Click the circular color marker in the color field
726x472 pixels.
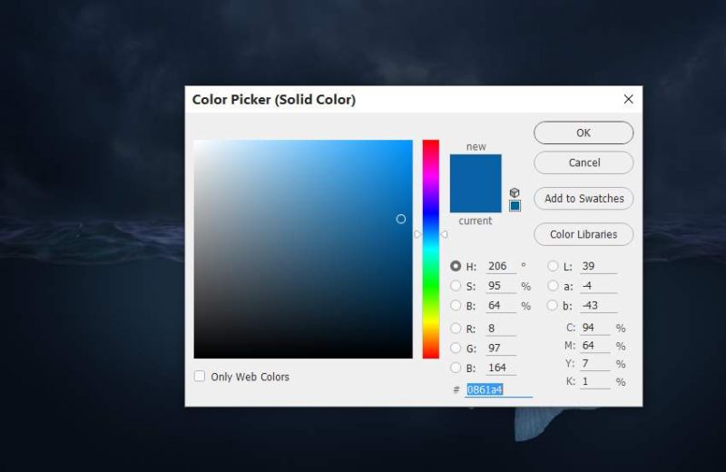pos(401,219)
